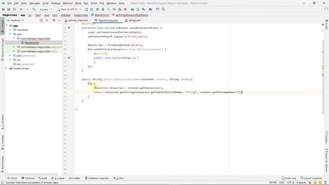Expand the com.shahapp.magiccodes (androidTest) package

[x=14, y=47]
